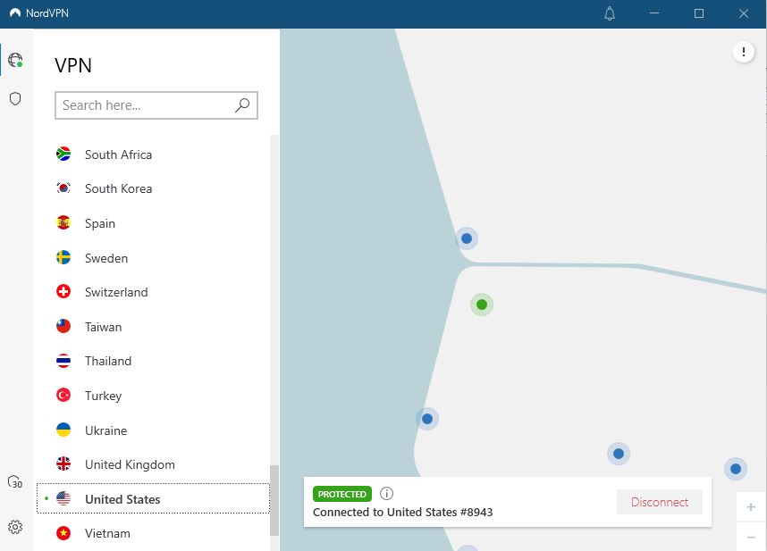This screenshot has height=551, width=767.
Task: Click the subscription days counter icon
Action: (14, 482)
